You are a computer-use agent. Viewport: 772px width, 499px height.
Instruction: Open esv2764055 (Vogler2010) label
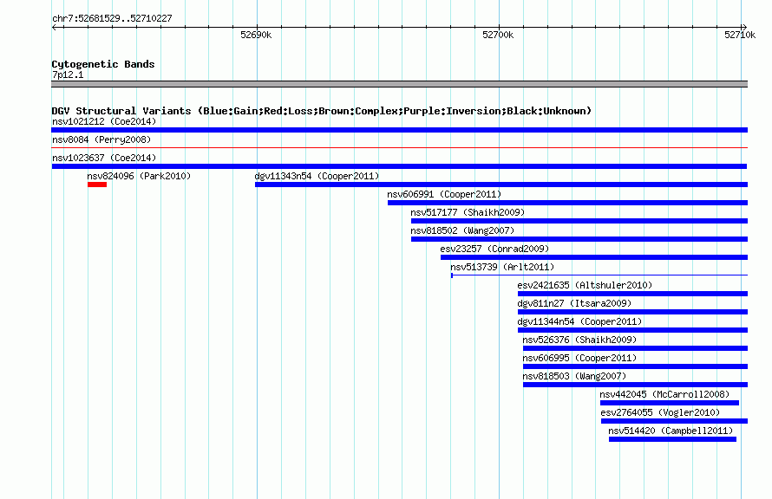click(660, 412)
